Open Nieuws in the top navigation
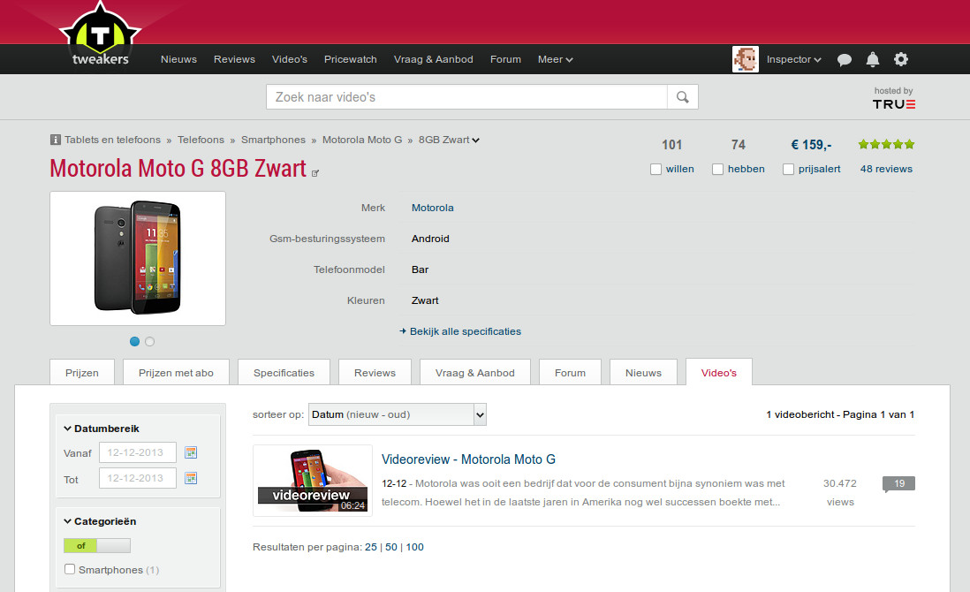This screenshot has width=970, height=592. coord(178,59)
